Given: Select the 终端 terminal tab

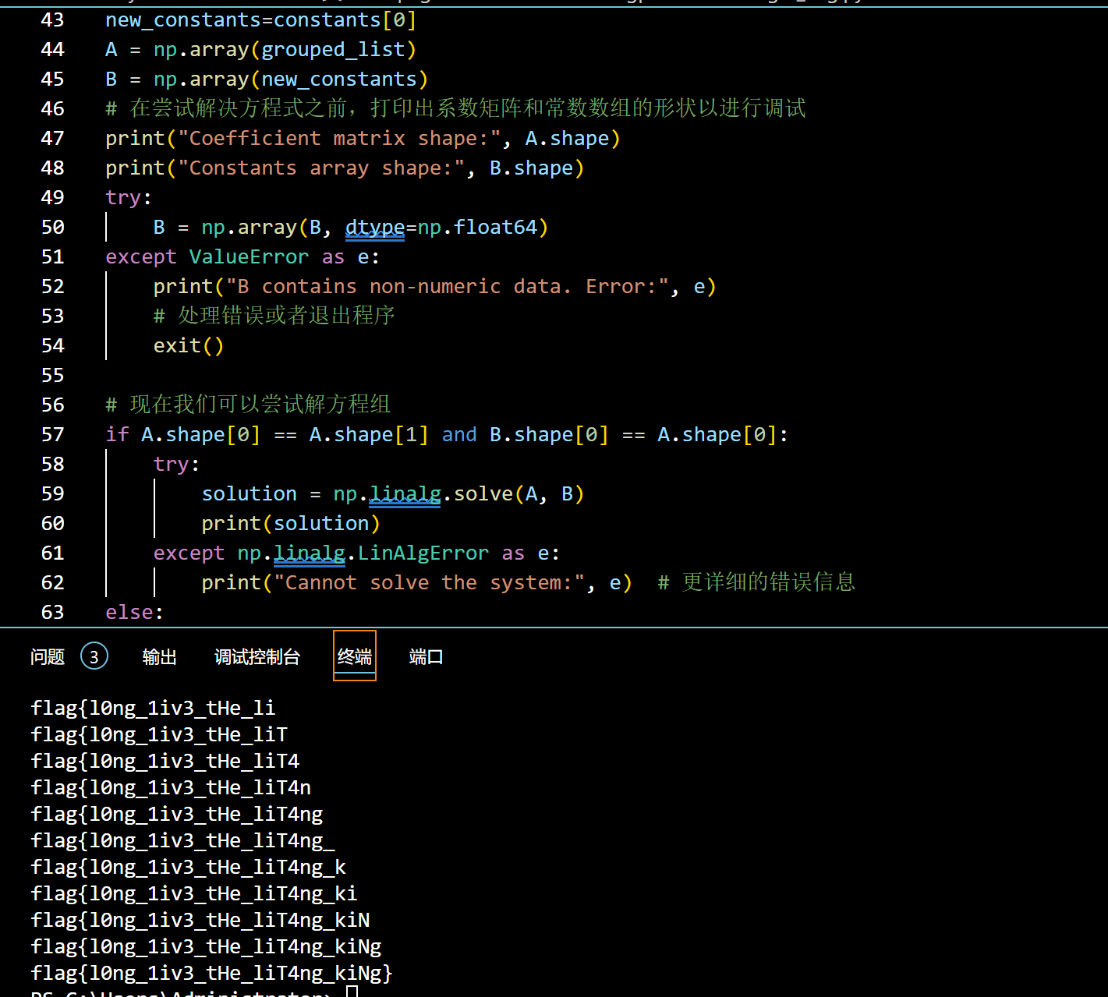Looking at the screenshot, I should pyautogui.click(x=355, y=656).
